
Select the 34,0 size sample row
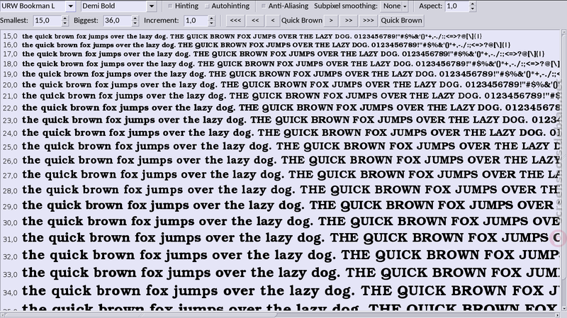(280, 291)
